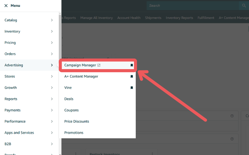Click the upper help question-mark icon
The height and width of the screenshot is (155, 249).
(232, 116)
